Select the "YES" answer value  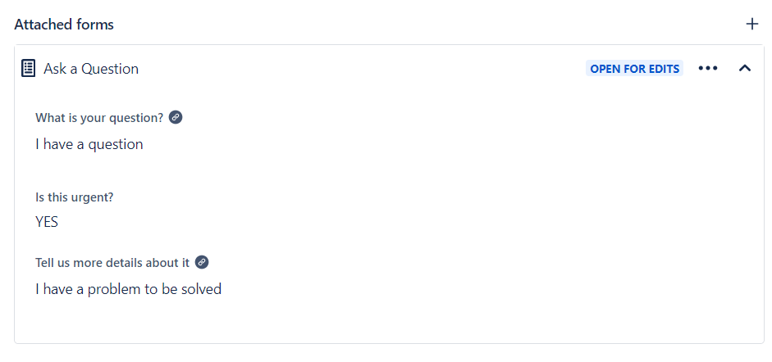(x=47, y=222)
